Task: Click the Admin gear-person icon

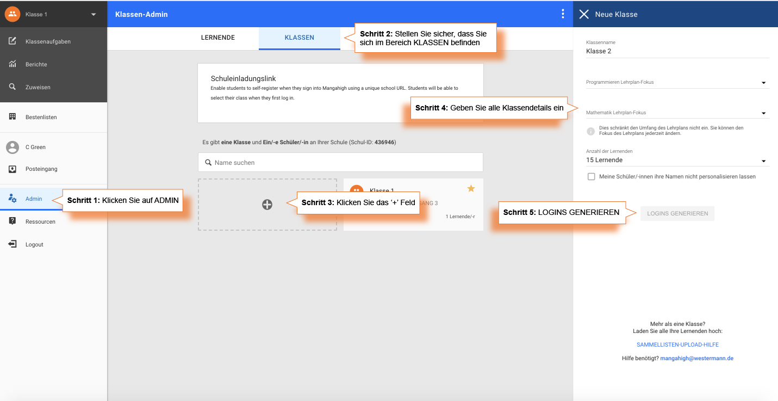Action: [x=13, y=199]
